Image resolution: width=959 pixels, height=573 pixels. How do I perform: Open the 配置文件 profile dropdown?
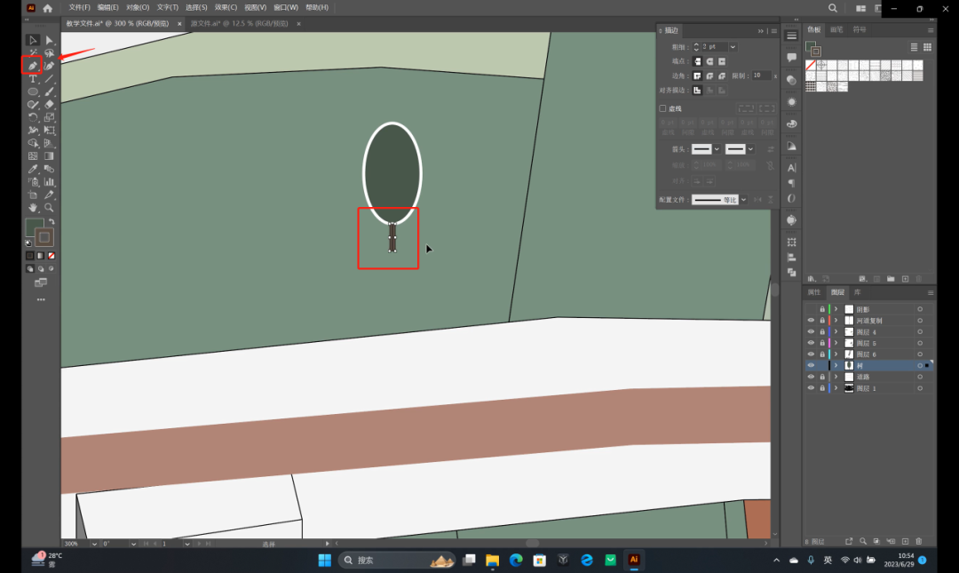[744, 200]
